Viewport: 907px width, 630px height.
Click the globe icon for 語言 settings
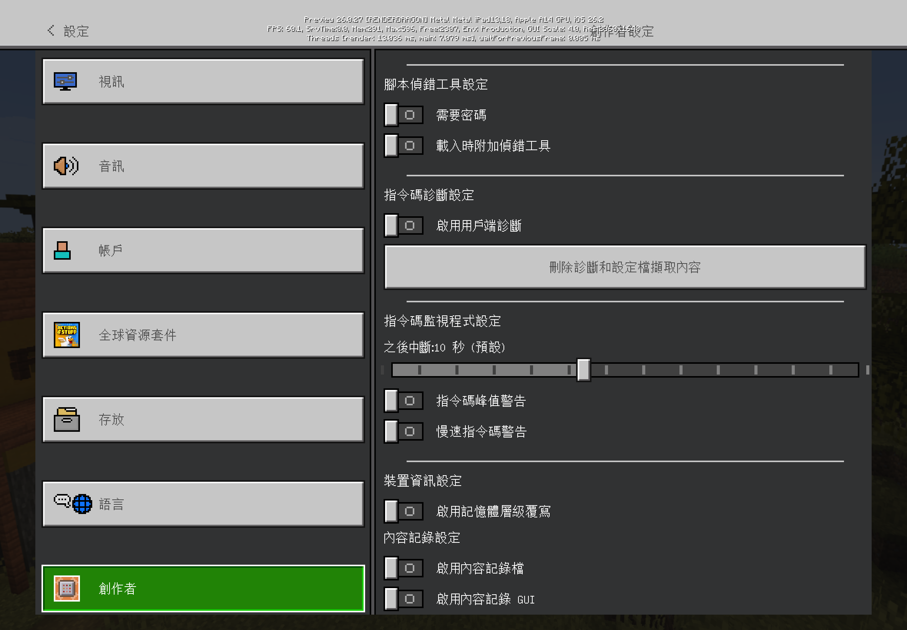(x=82, y=504)
